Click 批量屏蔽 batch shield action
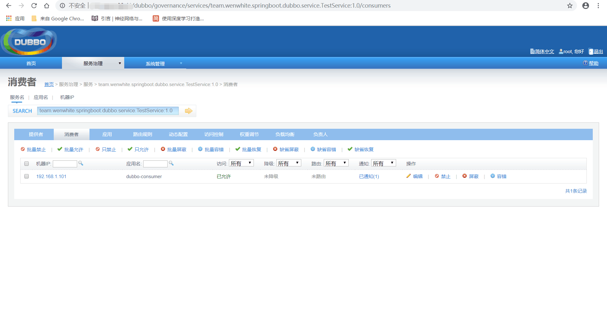 click(x=174, y=149)
